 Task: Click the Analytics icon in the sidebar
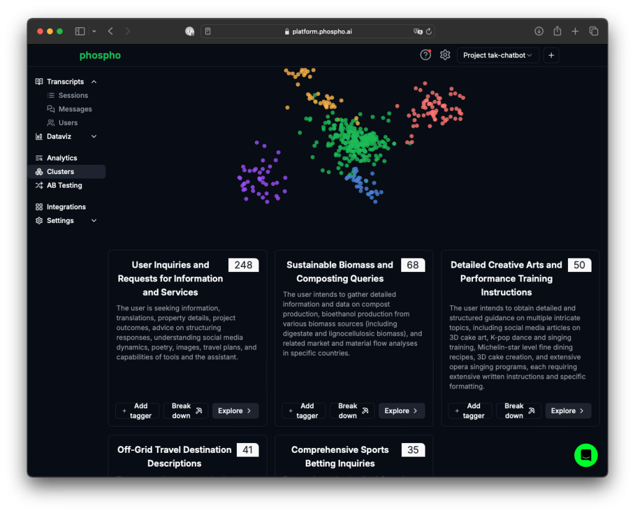coord(39,157)
